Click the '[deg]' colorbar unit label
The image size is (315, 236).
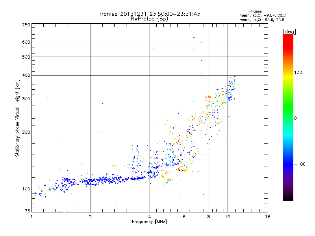coord(289,31)
